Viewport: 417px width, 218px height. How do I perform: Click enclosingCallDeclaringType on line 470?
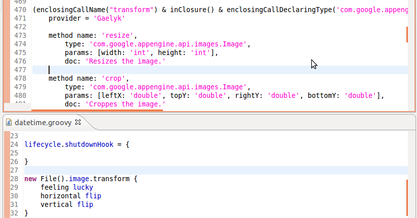pos(279,10)
